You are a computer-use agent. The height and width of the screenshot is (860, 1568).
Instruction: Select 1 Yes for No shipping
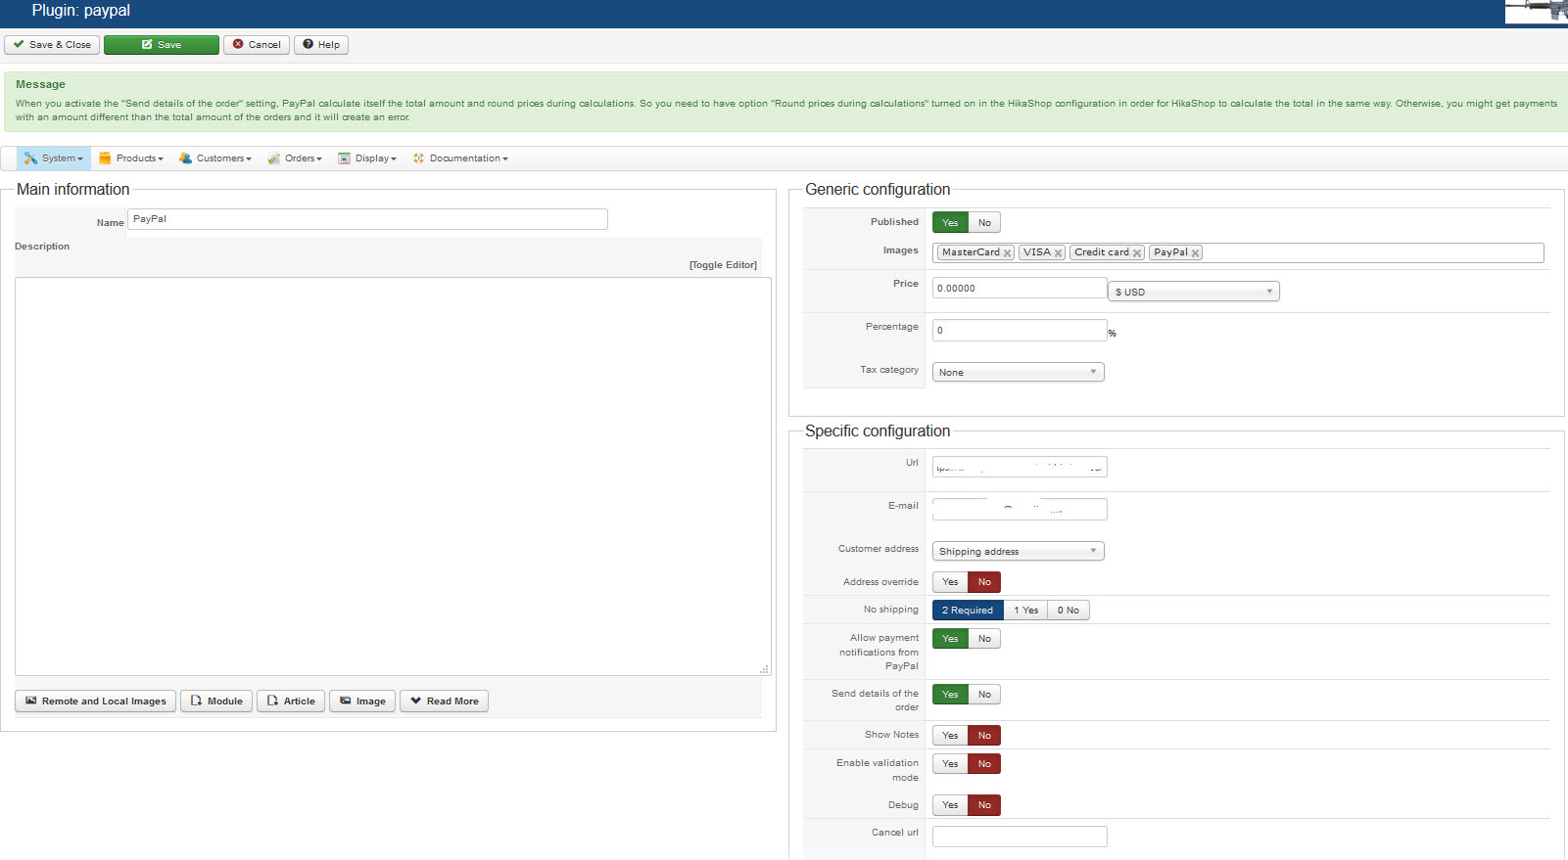[x=1025, y=611]
